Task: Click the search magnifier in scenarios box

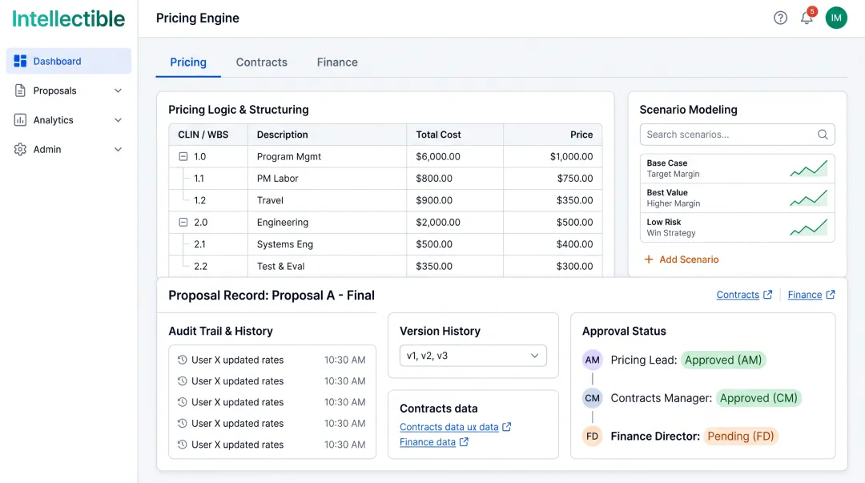Action: 823,134
